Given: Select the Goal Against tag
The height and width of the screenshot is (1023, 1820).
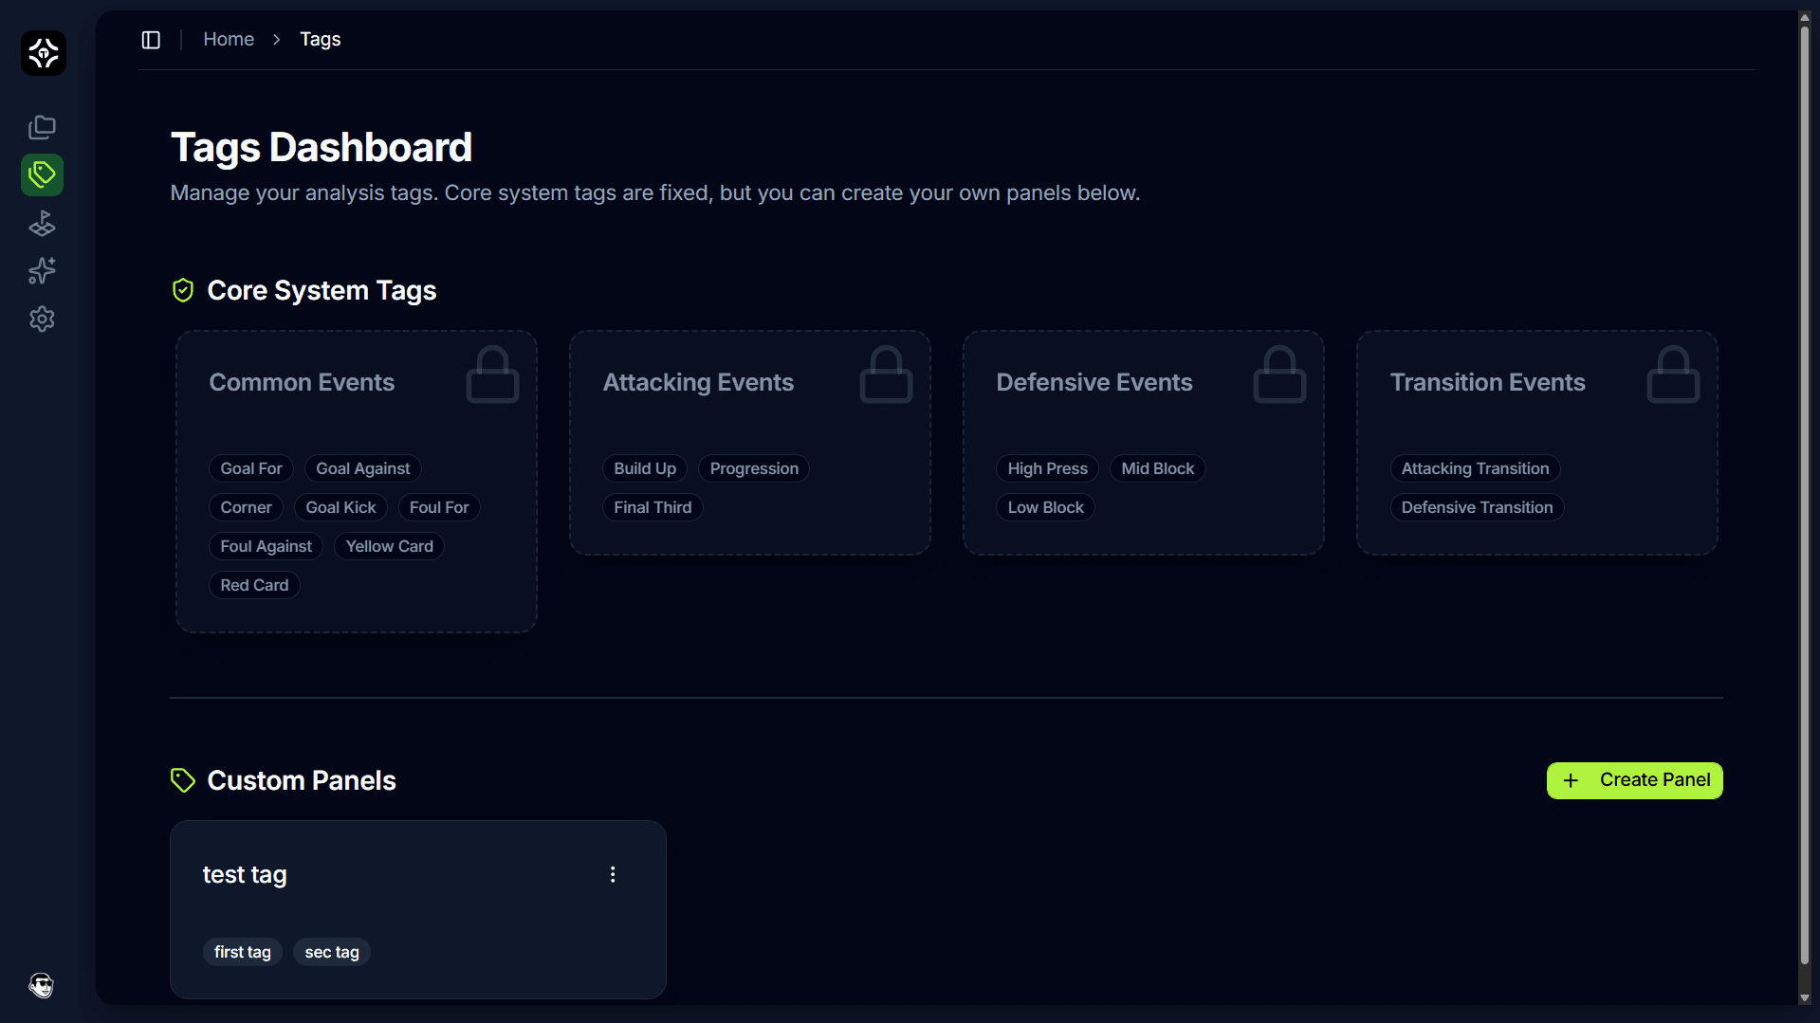Looking at the screenshot, I should 363,468.
